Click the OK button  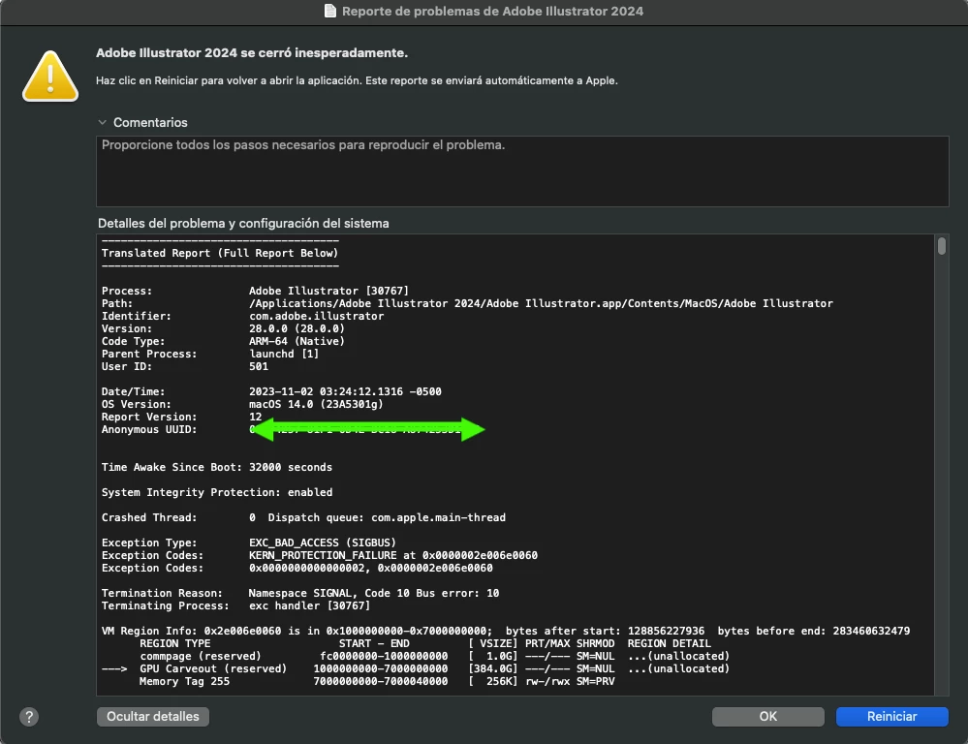[768, 716]
